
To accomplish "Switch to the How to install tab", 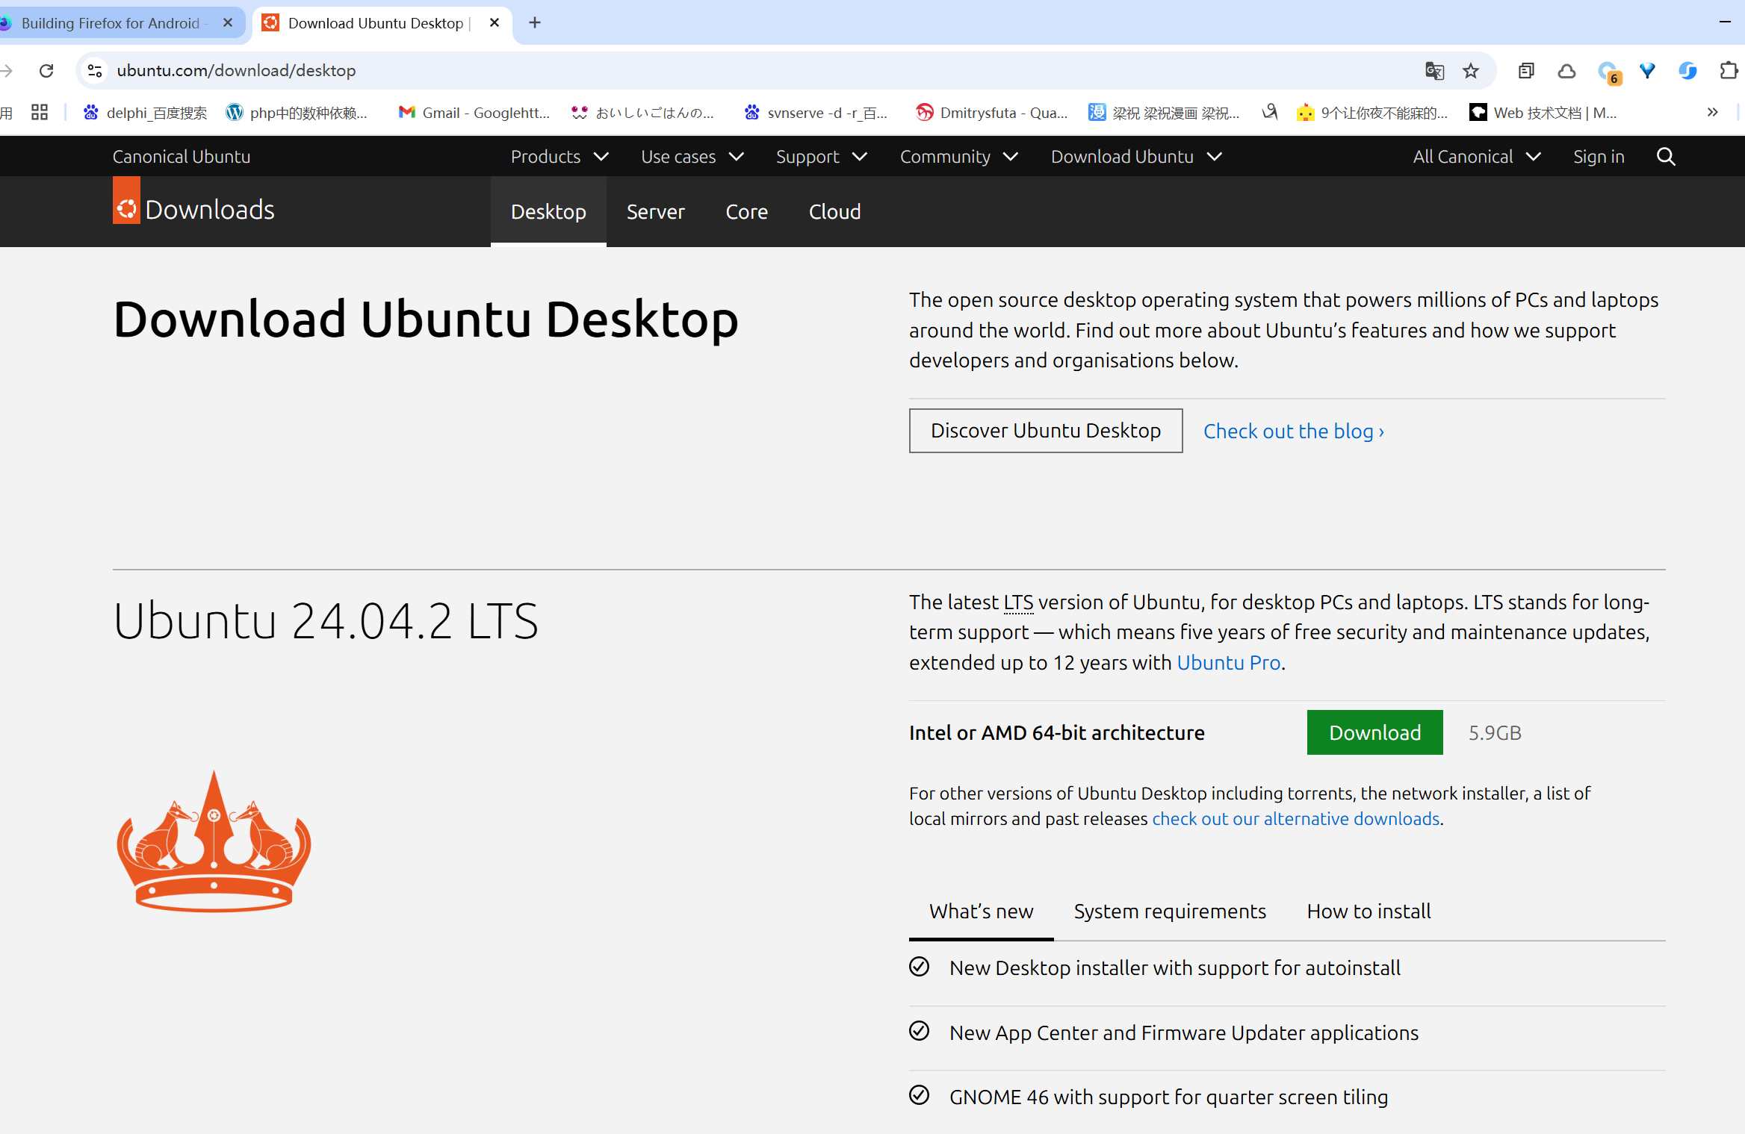I will pyautogui.click(x=1369, y=912).
